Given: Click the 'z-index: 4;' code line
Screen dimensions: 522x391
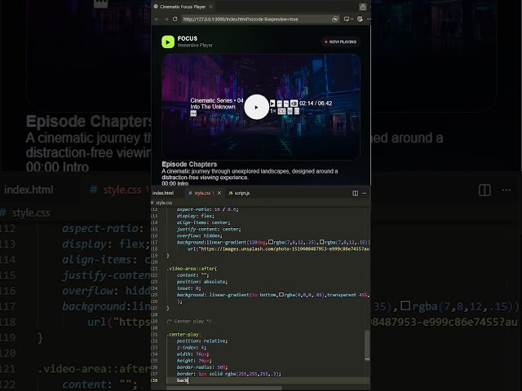Looking at the screenshot, I should coord(192,348).
